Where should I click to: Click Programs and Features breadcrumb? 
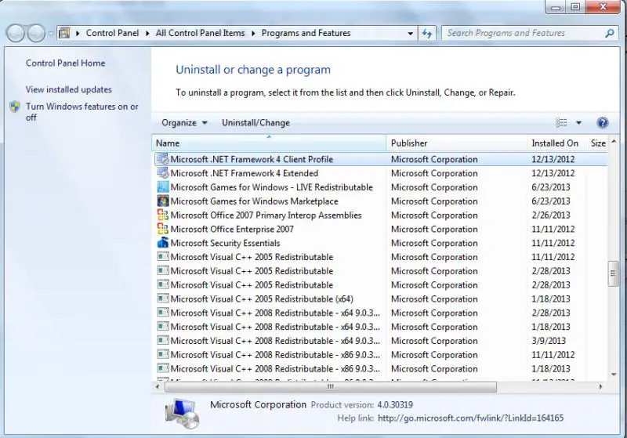[x=306, y=33]
